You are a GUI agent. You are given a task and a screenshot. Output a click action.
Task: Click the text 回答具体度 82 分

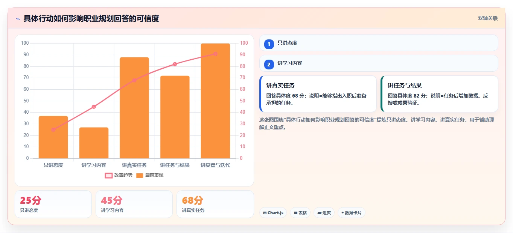[x=408, y=96]
